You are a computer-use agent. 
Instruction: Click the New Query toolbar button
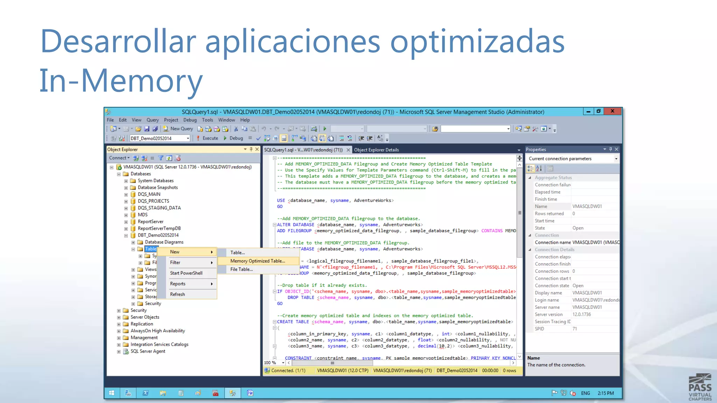pyautogui.click(x=178, y=129)
